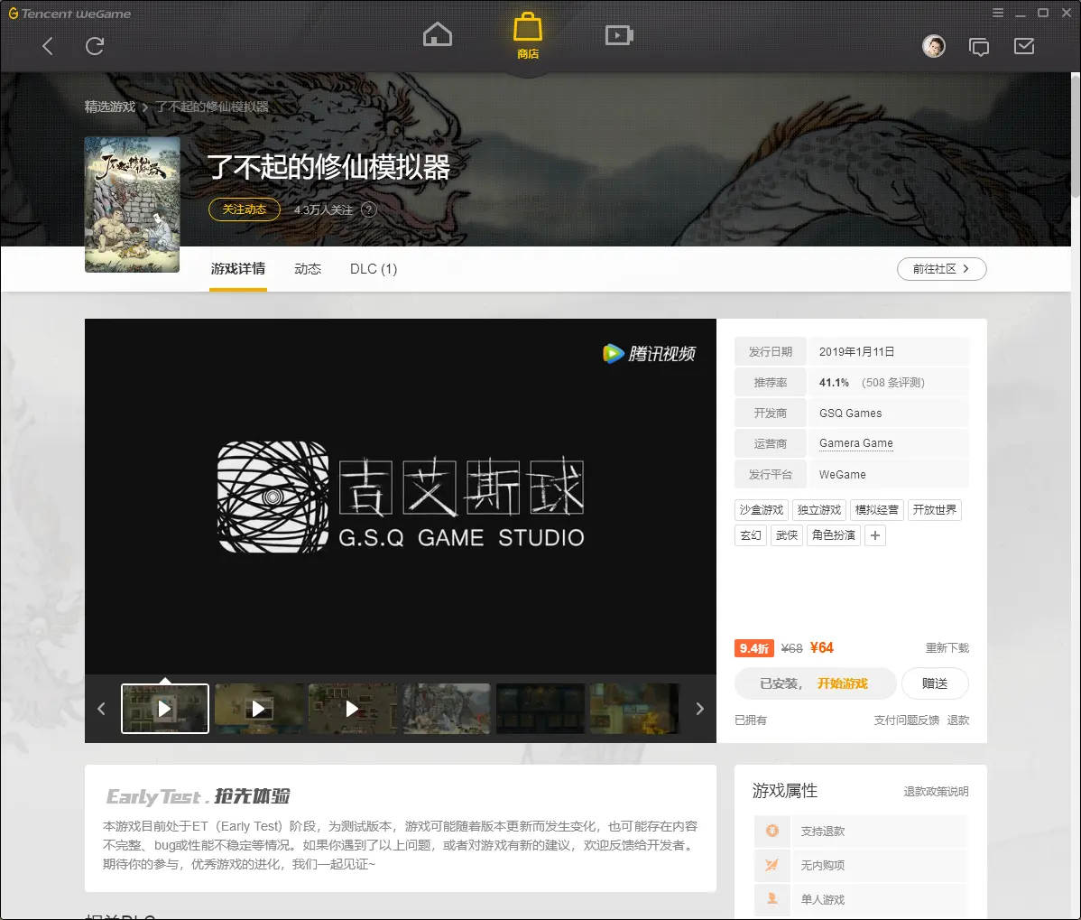Open the video section icon
Screen dimensions: 1081x920
click(619, 34)
